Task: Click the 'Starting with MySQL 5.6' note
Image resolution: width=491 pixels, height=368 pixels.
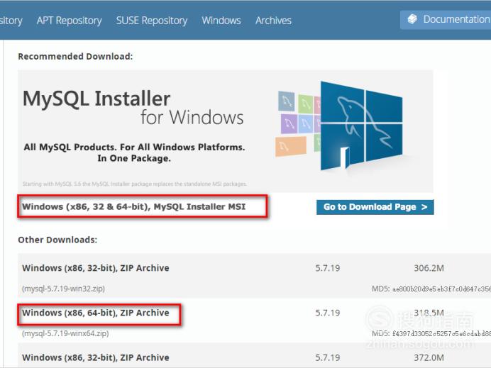Action: click(x=135, y=184)
